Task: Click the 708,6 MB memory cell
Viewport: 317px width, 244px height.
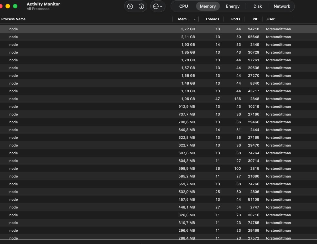Action: coord(187,122)
